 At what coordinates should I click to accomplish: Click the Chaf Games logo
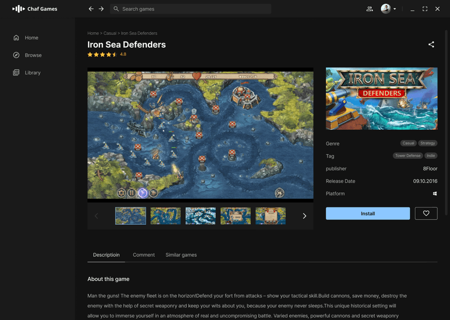tap(35, 9)
